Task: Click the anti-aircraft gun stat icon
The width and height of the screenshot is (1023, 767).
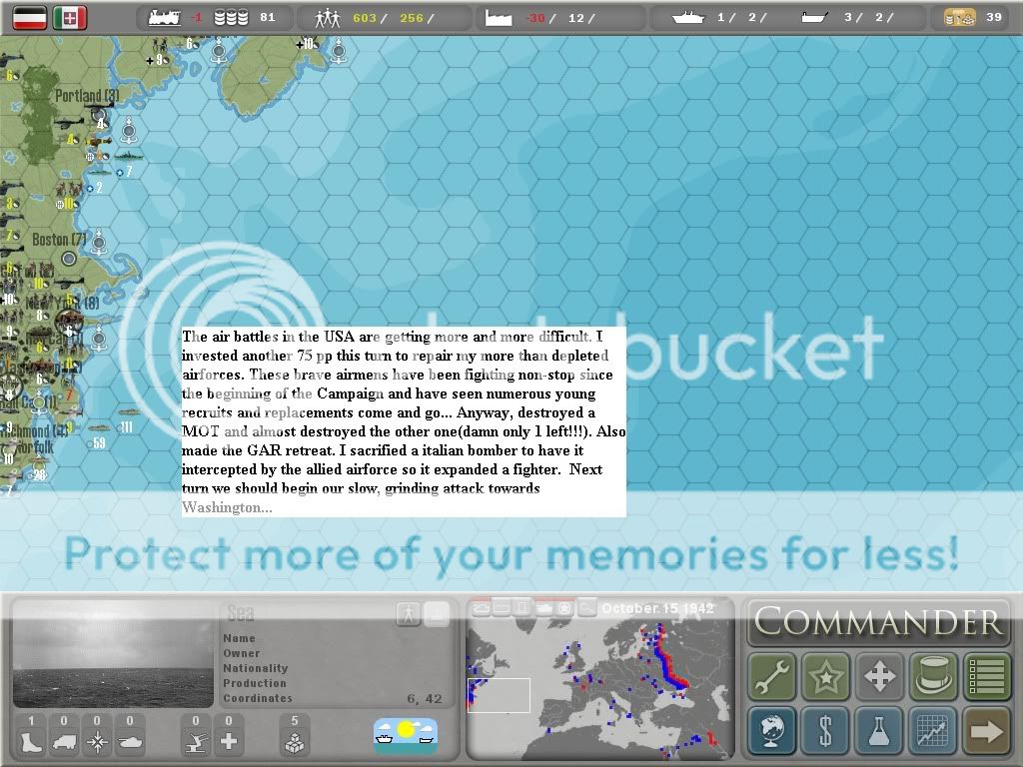Action: click(x=196, y=742)
